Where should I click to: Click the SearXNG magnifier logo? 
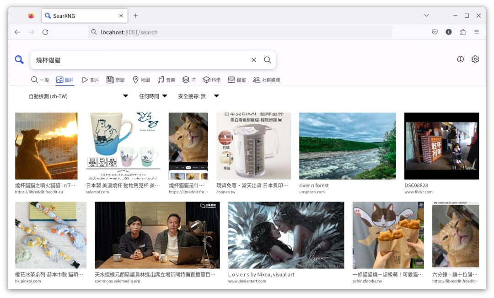[x=19, y=60]
